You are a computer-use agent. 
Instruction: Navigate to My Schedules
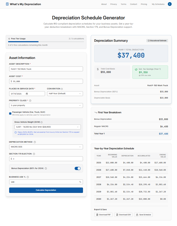pos(158,4)
